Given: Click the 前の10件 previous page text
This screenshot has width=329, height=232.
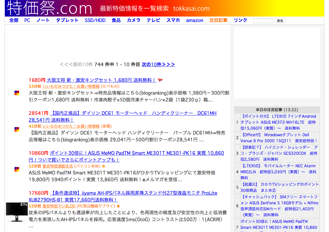Looking at the screenshot, I should point(76,64).
